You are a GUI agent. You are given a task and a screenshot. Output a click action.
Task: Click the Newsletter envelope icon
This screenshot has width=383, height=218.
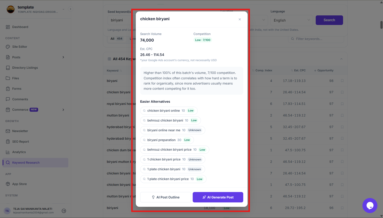(8, 131)
